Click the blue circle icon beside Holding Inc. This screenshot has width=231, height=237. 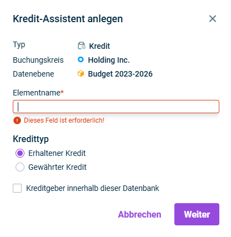(x=81, y=59)
